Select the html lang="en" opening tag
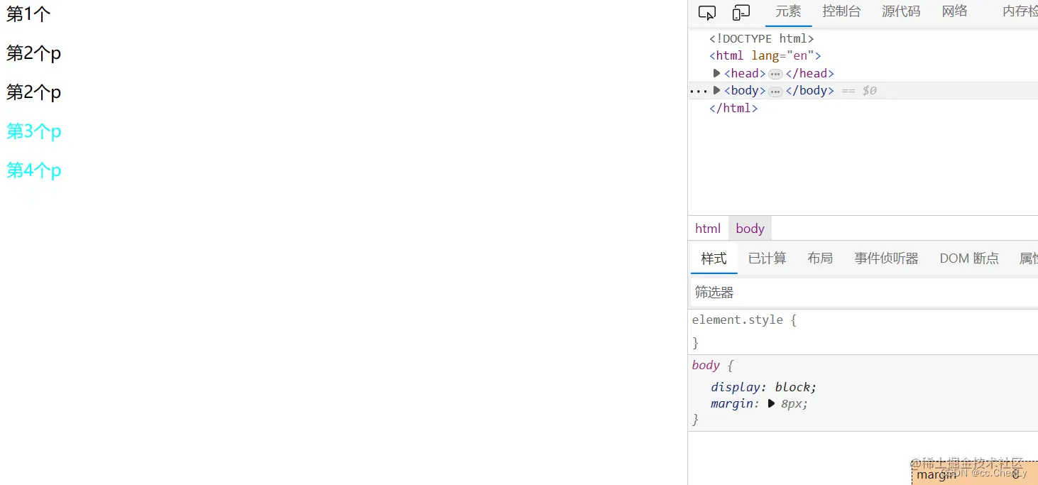Viewport: 1038px width, 485px height. click(765, 55)
